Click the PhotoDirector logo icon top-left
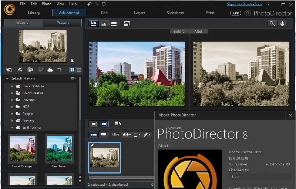The width and height of the screenshot is (296, 189). point(10,9)
